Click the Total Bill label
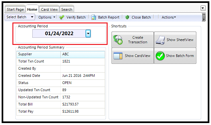 (25, 104)
